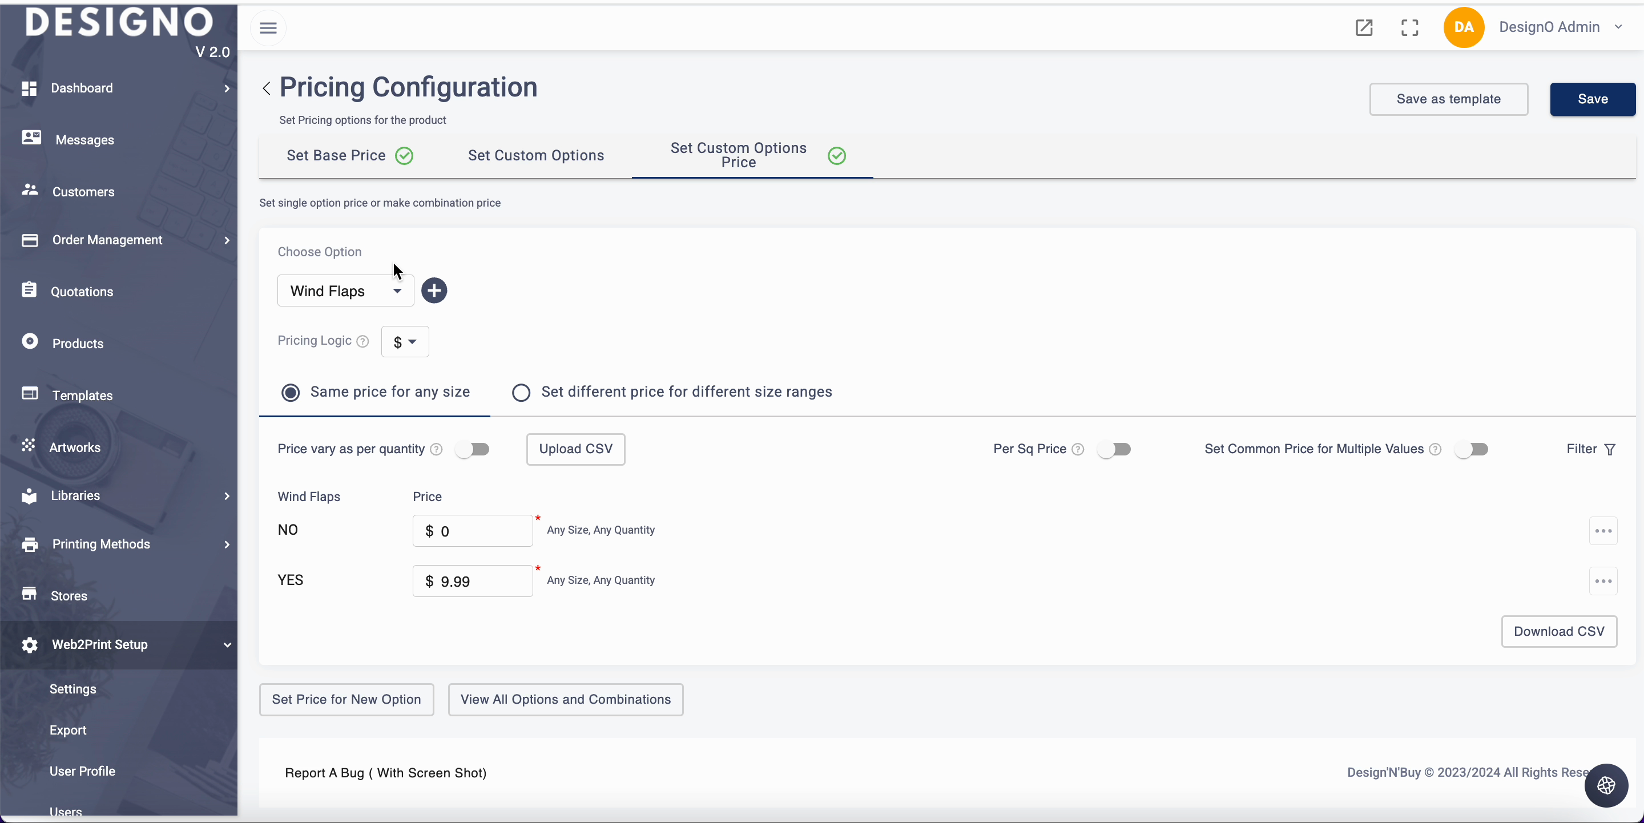1644x823 pixels.
Task: Click the open-in-new-window icon
Action: coord(1364,27)
